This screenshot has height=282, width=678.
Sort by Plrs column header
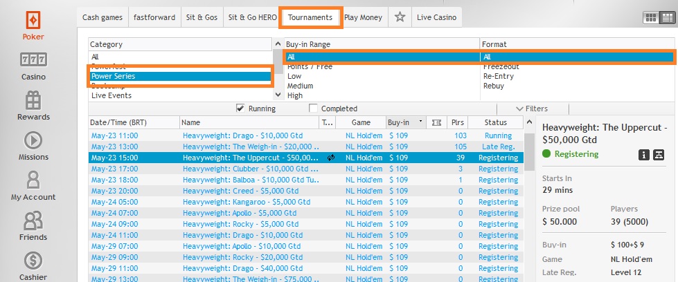[x=458, y=122]
